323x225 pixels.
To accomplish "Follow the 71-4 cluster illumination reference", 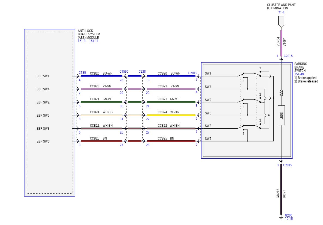I will 282,13.
